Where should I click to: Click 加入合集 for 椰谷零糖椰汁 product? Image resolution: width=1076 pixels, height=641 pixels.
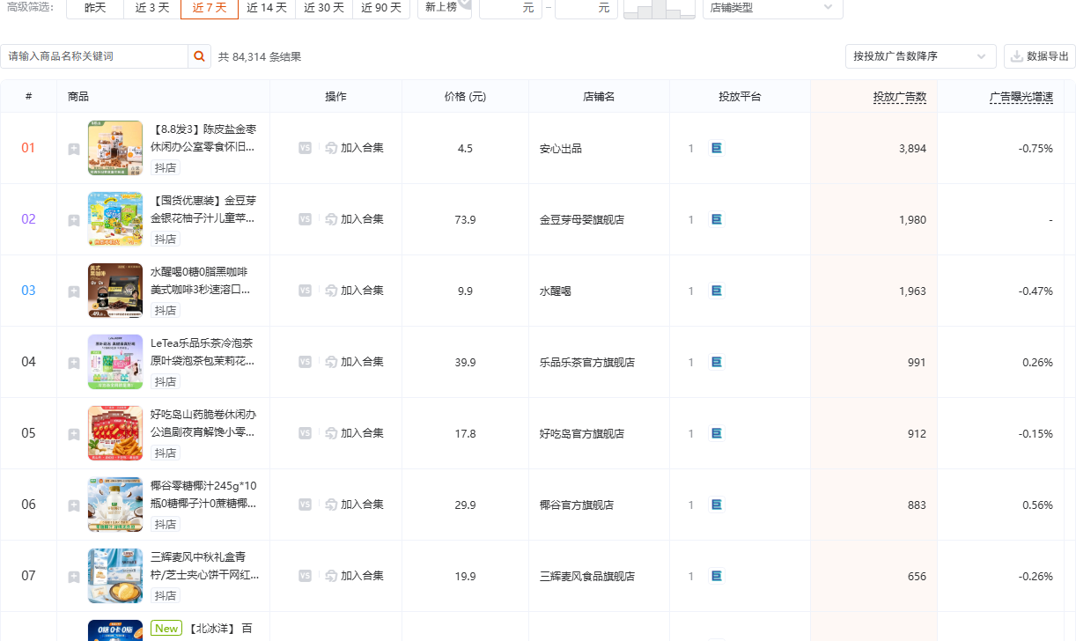click(x=354, y=505)
